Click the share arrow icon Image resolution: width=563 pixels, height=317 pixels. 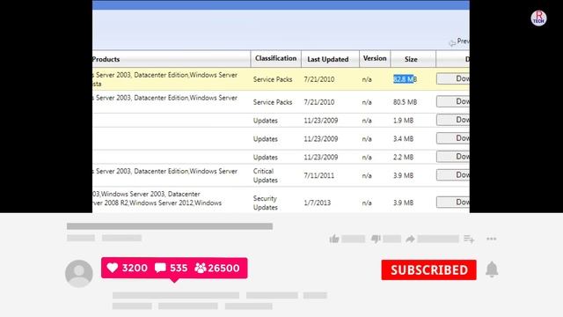(x=411, y=239)
